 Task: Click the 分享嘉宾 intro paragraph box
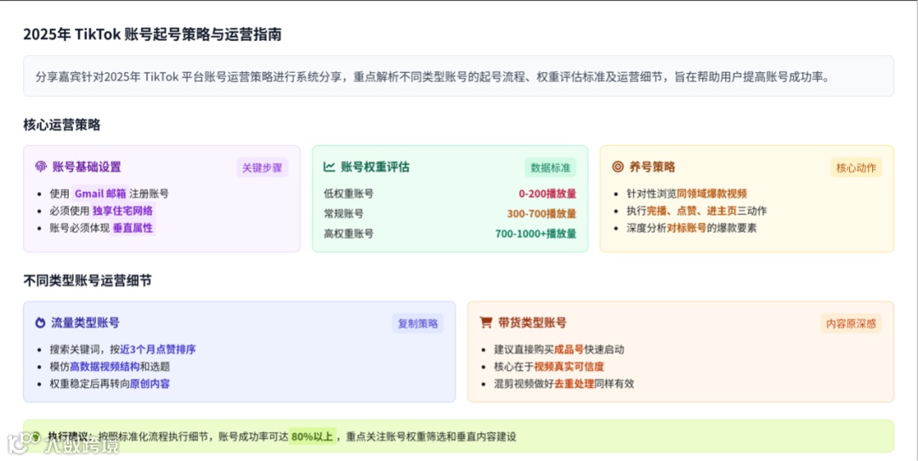click(458, 76)
